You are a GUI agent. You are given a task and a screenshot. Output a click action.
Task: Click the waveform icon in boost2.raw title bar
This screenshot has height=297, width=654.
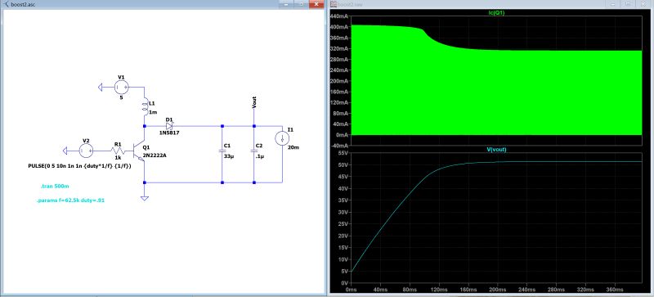(x=334, y=4)
